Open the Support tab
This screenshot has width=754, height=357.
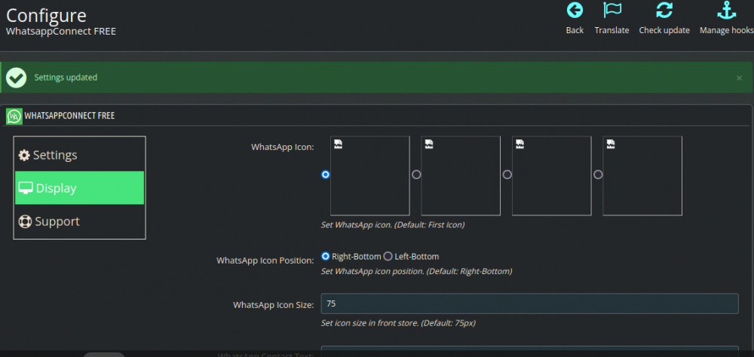coord(79,221)
